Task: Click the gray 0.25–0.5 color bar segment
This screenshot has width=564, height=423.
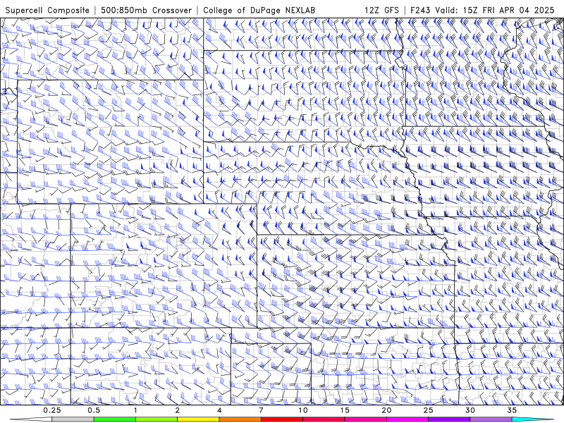Action: [73, 419]
